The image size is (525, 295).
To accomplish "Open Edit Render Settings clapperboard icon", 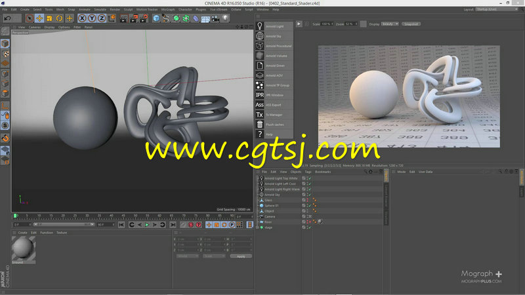I will point(144,18).
